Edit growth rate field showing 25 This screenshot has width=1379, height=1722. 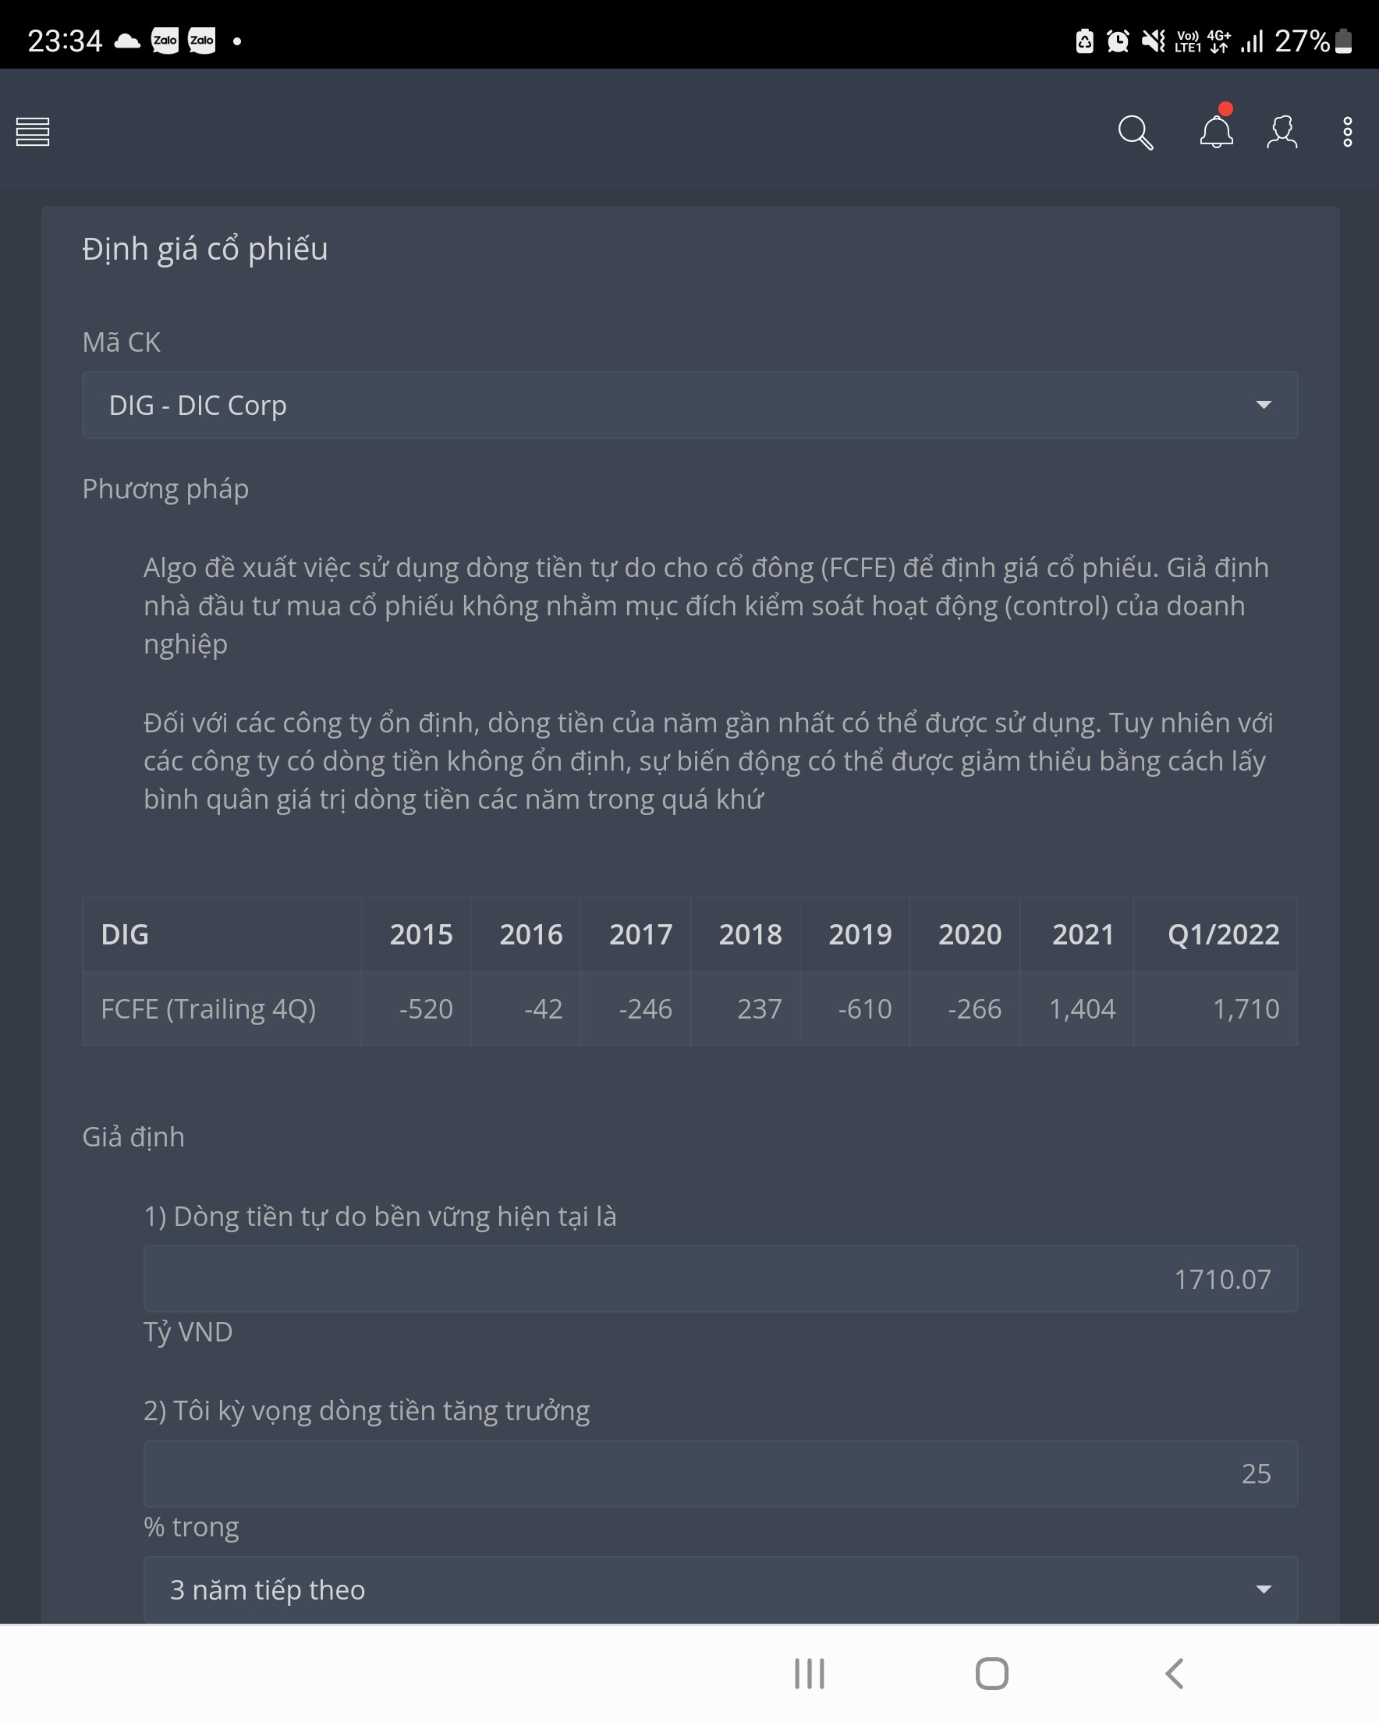click(720, 1472)
